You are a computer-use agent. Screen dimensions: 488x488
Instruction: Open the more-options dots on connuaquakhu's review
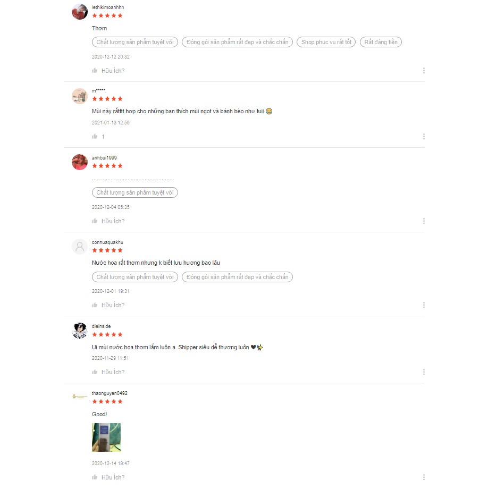coord(424,305)
